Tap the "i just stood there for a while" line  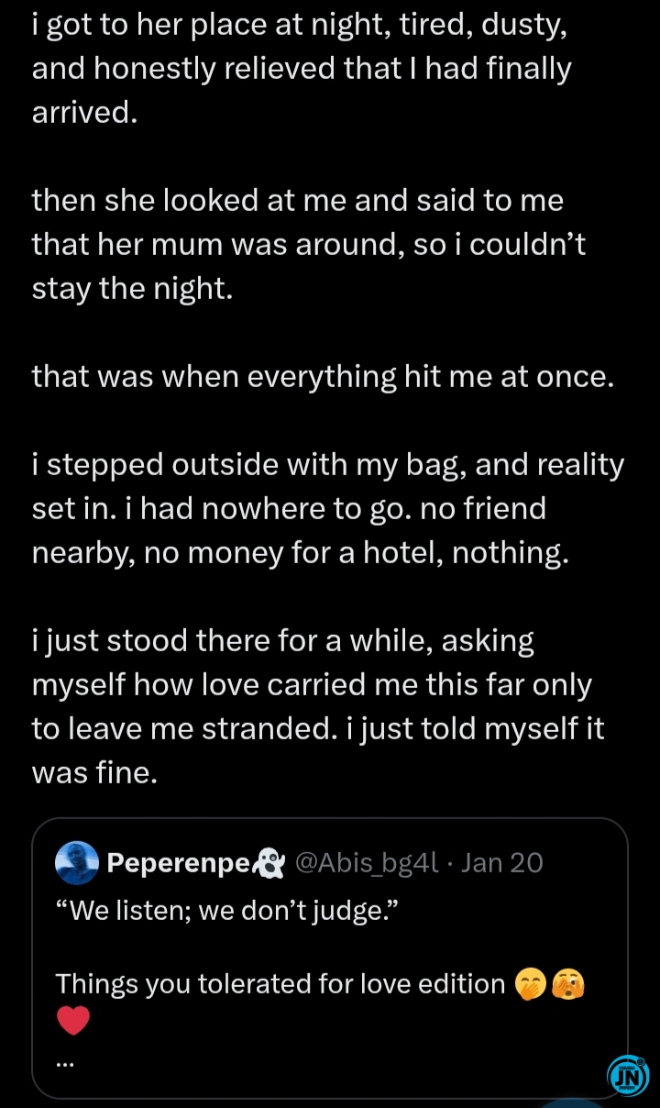point(282,640)
